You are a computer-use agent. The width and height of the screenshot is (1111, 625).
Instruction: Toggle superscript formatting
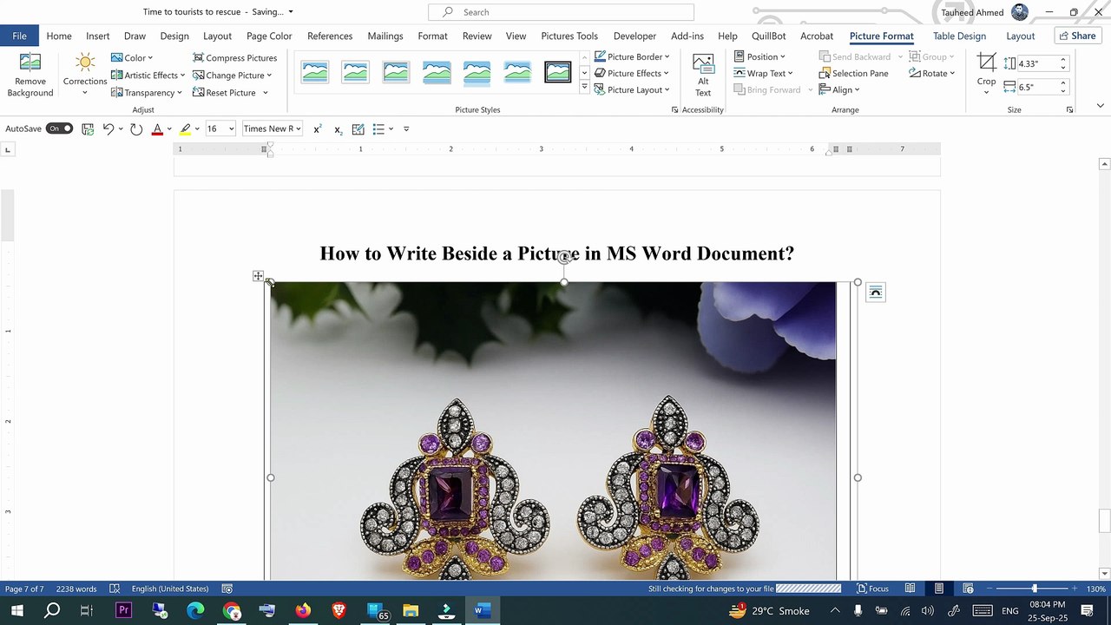click(318, 128)
